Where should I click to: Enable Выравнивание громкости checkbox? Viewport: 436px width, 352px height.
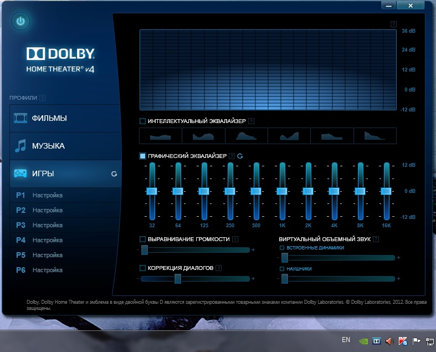(142, 239)
